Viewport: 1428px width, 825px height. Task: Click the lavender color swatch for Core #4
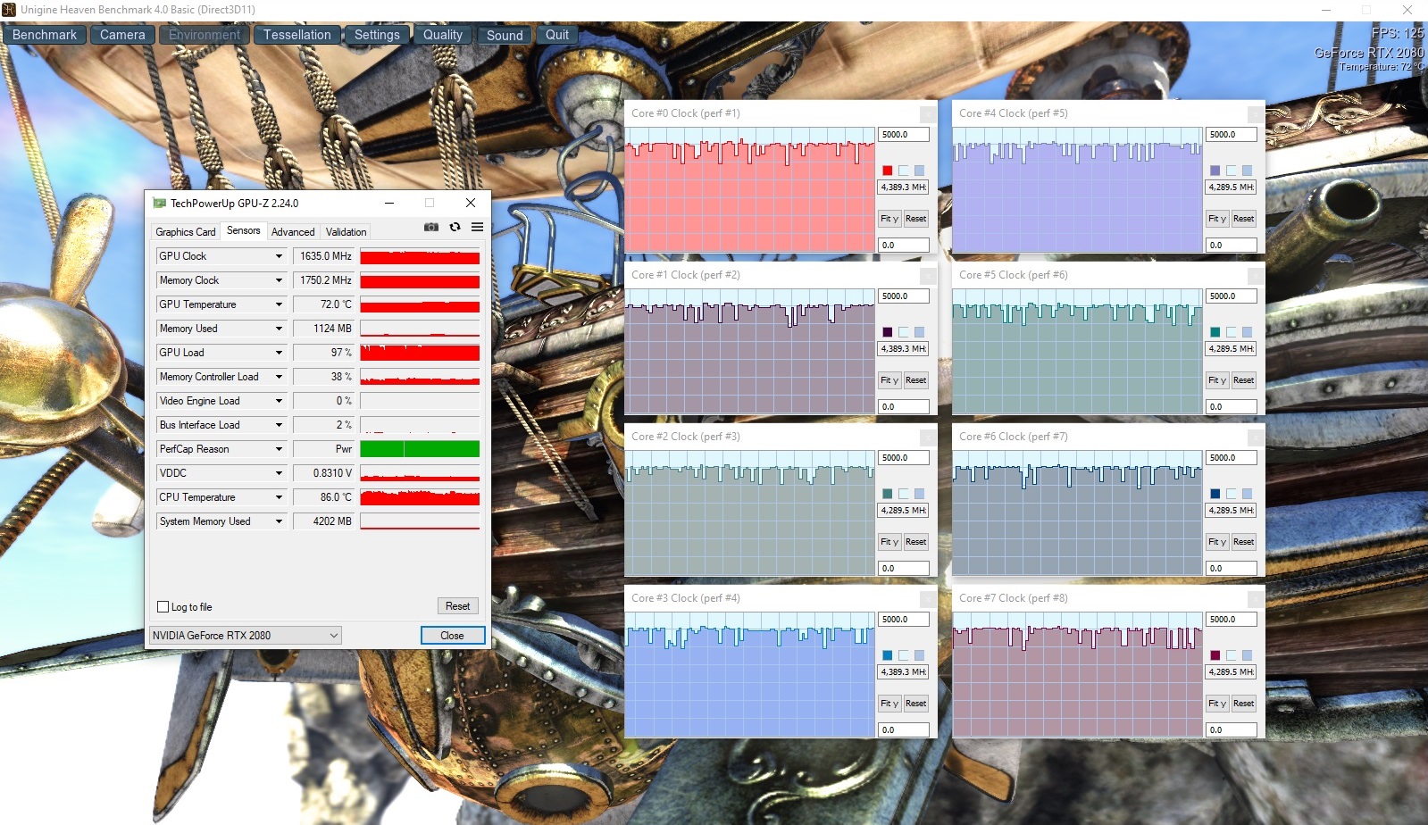coord(1215,171)
